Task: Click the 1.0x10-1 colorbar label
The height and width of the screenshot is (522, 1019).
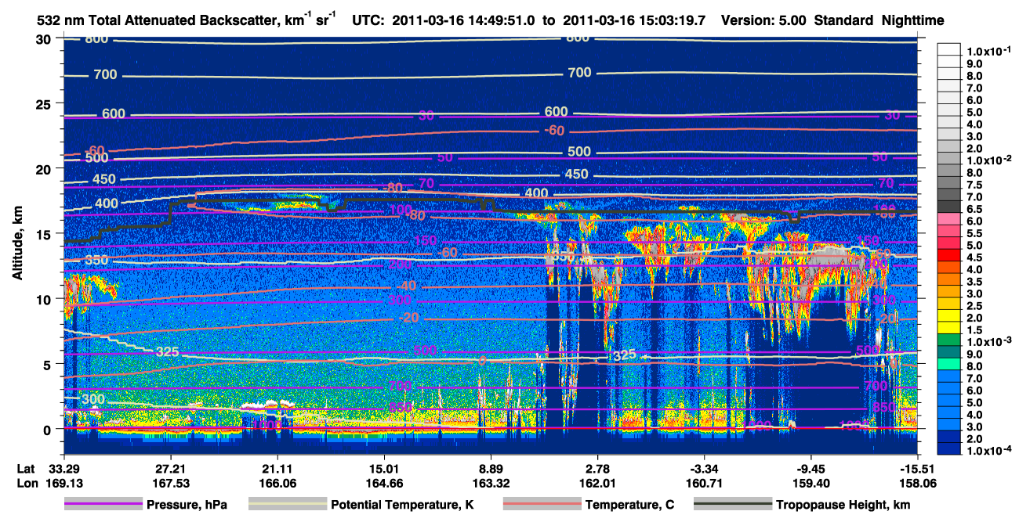Action: (991, 51)
